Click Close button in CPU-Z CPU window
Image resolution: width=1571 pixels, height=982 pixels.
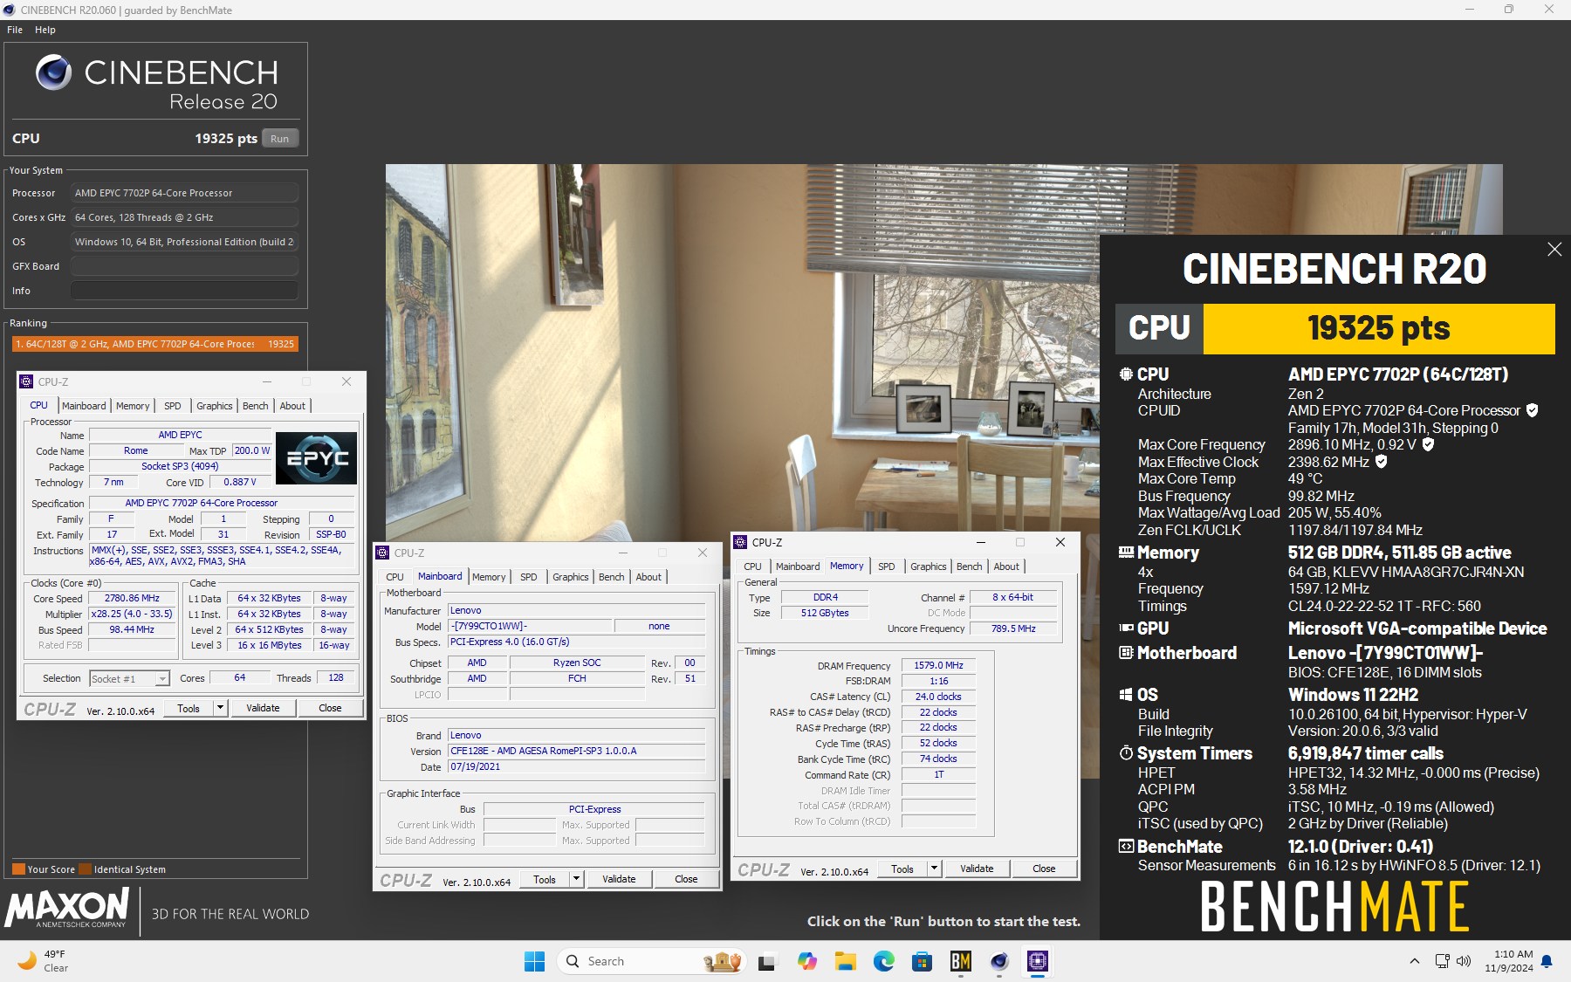(330, 708)
